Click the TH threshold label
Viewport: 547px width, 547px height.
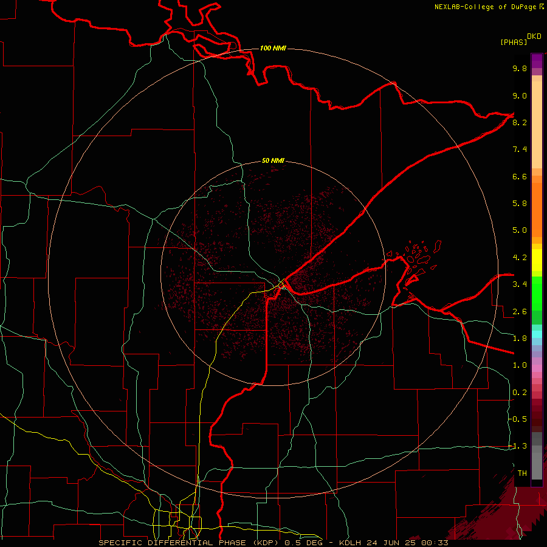(x=522, y=473)
